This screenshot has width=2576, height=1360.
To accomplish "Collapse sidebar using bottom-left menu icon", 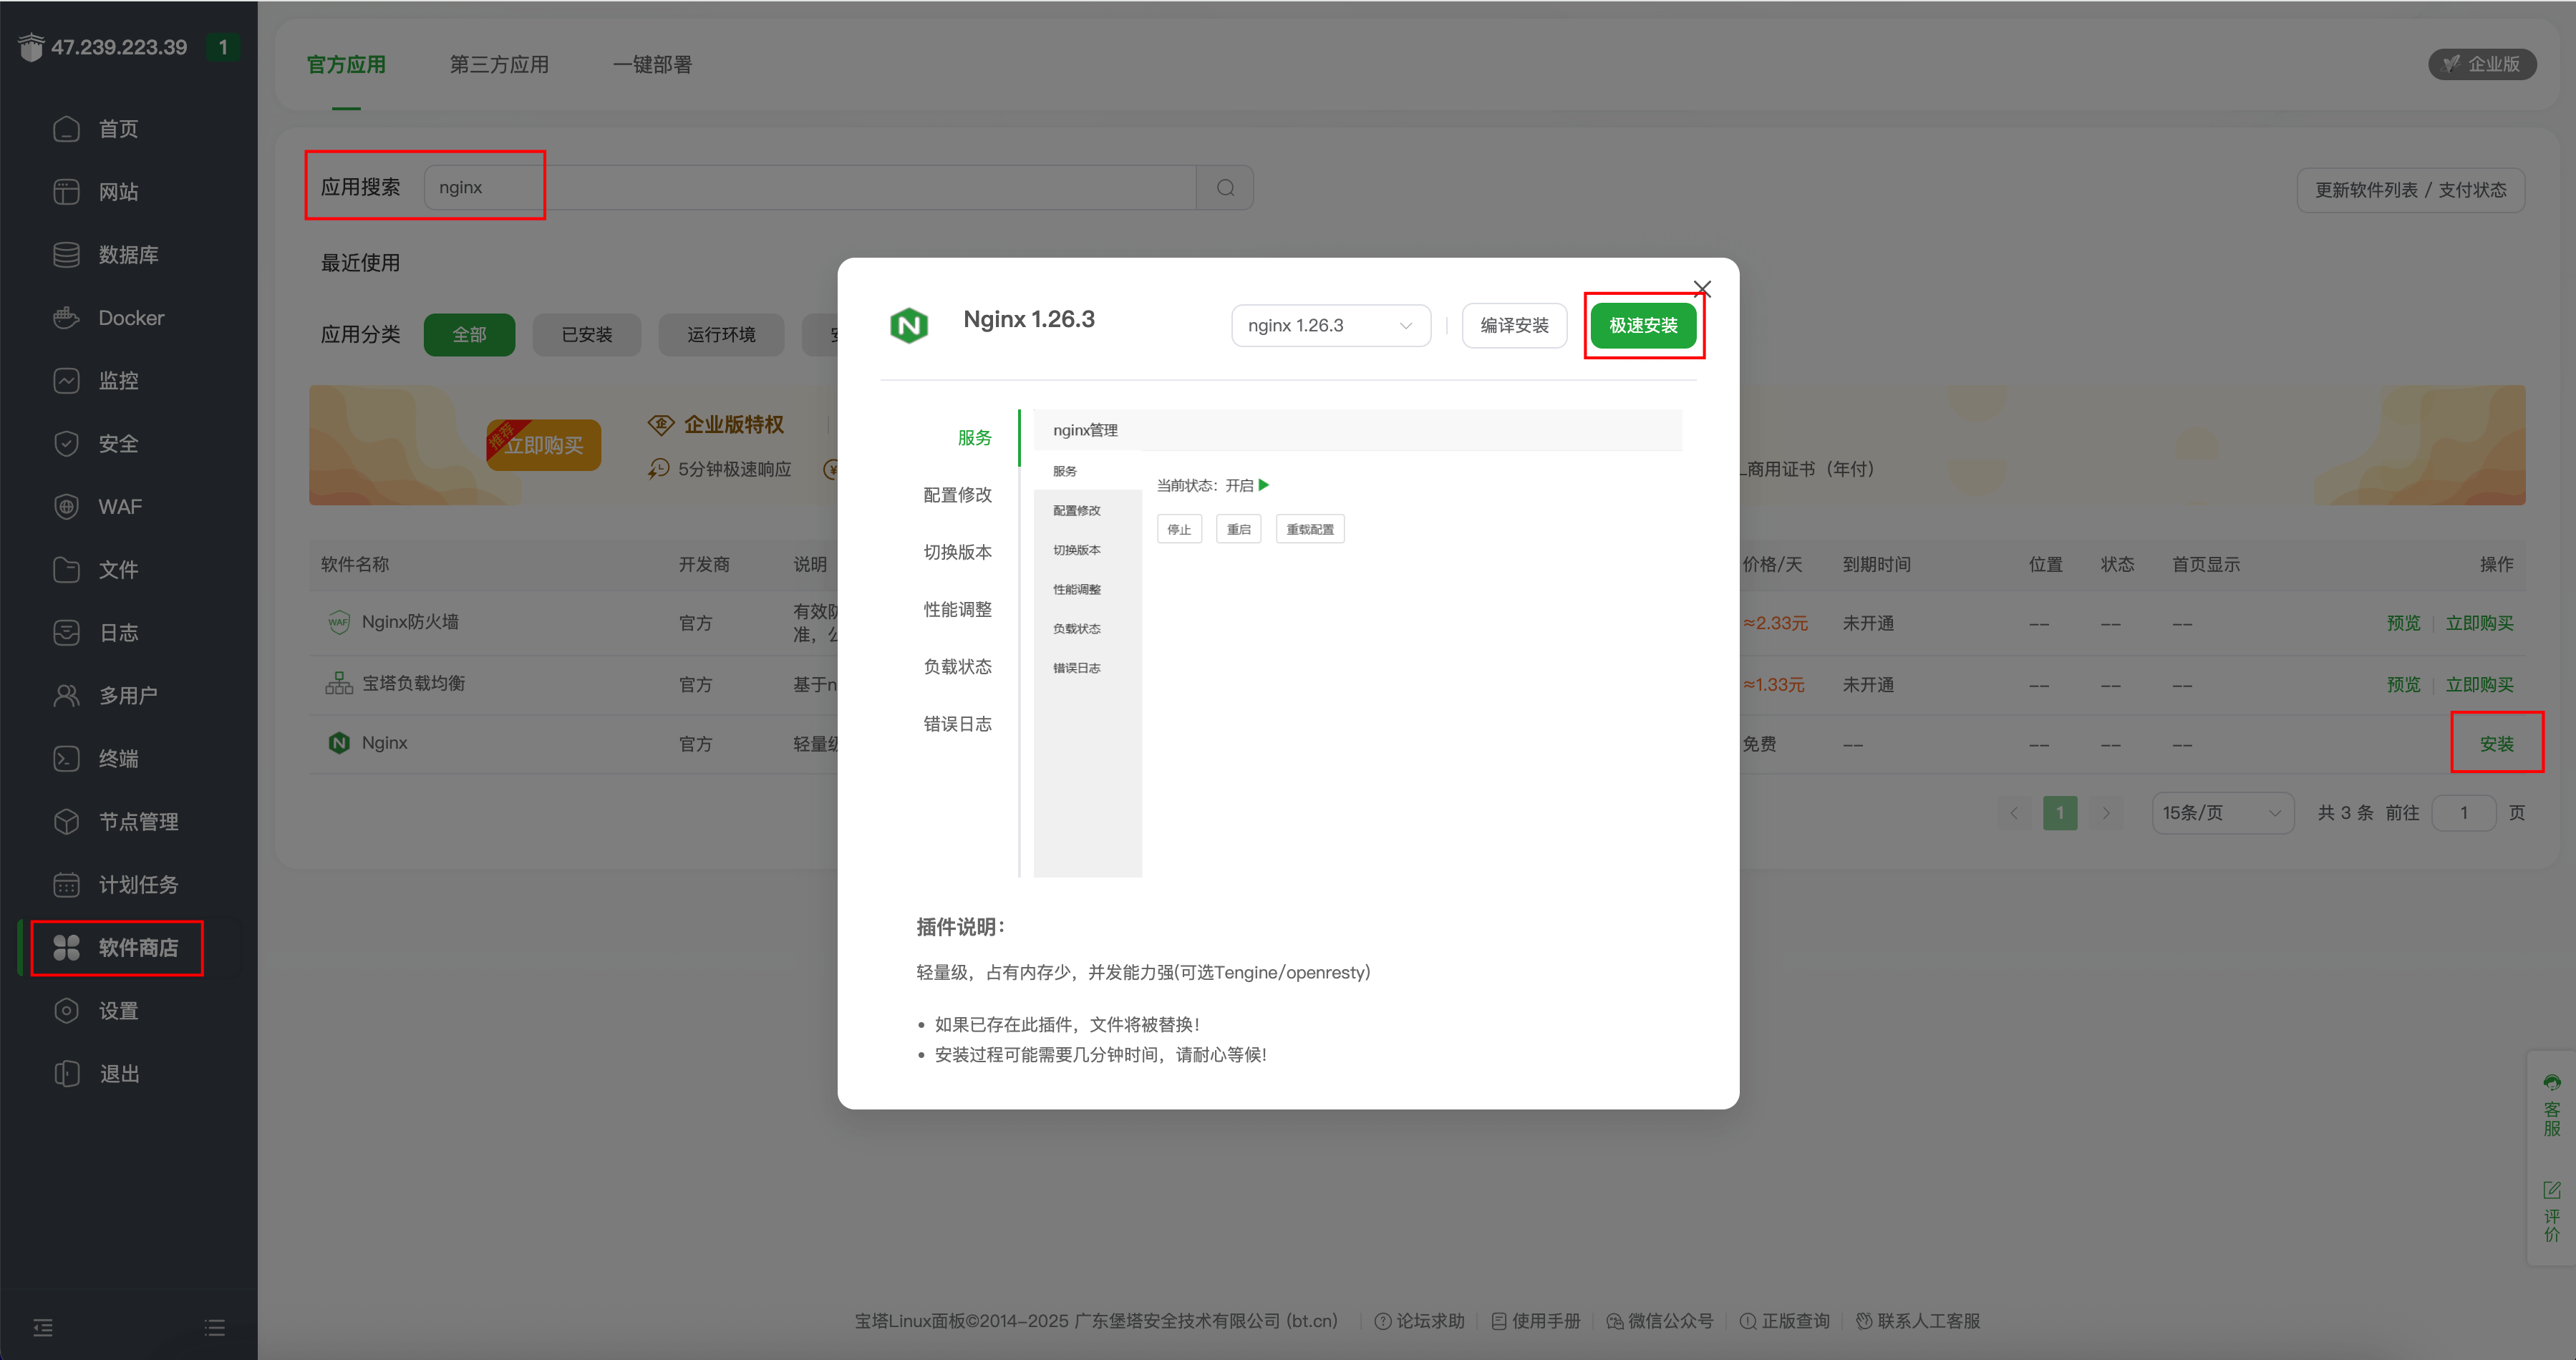I will pos(43,1328).
